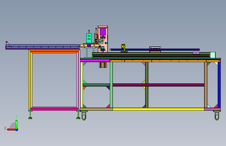Select the brown vertical post near the right end
Image resolution: width=226 pixels, height=146 pixels.
206,85
